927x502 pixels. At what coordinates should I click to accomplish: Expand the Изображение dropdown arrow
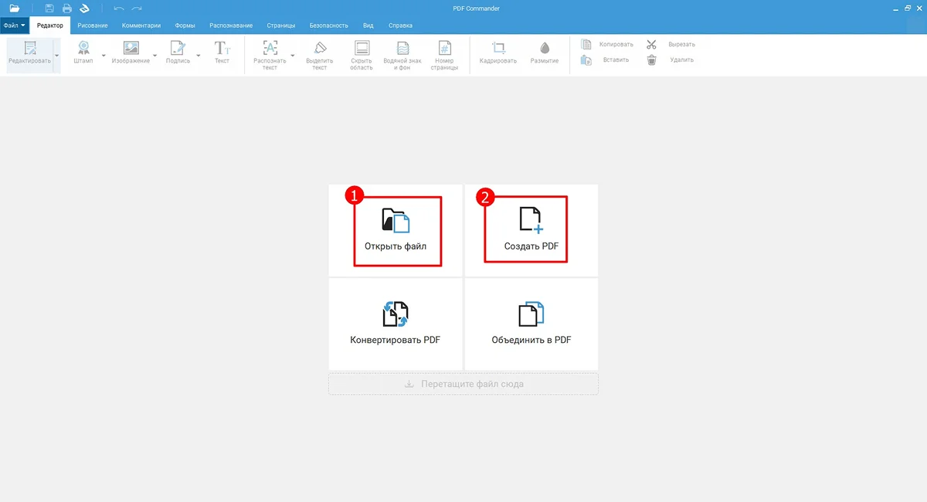(155, 56)
